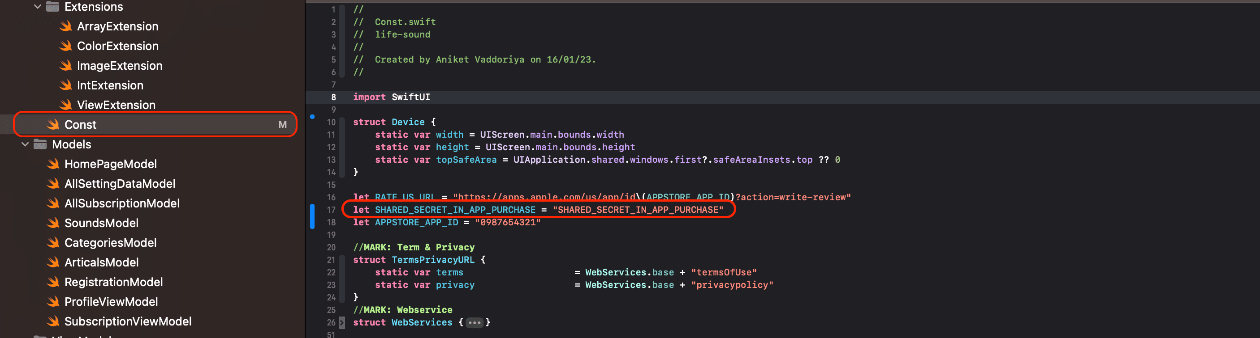The image size is (1260, 338).
Task: Open ArticalsModel file in navigator
Action: (101, 262)
